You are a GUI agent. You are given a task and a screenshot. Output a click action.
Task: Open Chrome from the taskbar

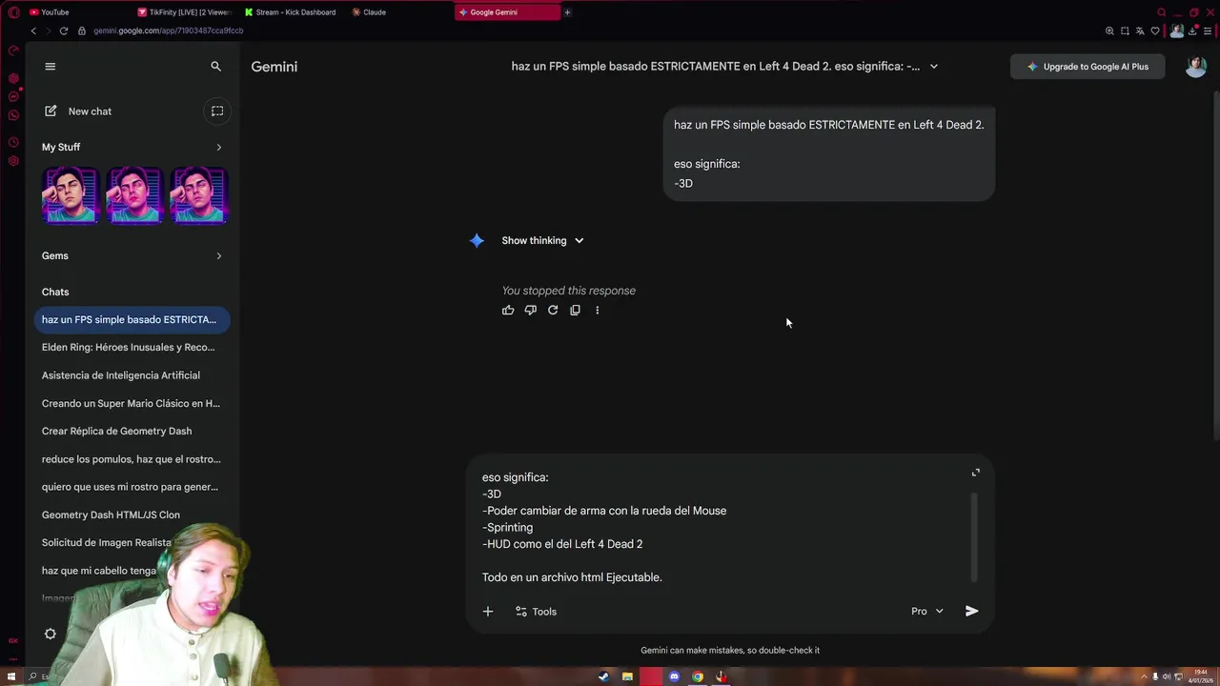pos(698,676)
